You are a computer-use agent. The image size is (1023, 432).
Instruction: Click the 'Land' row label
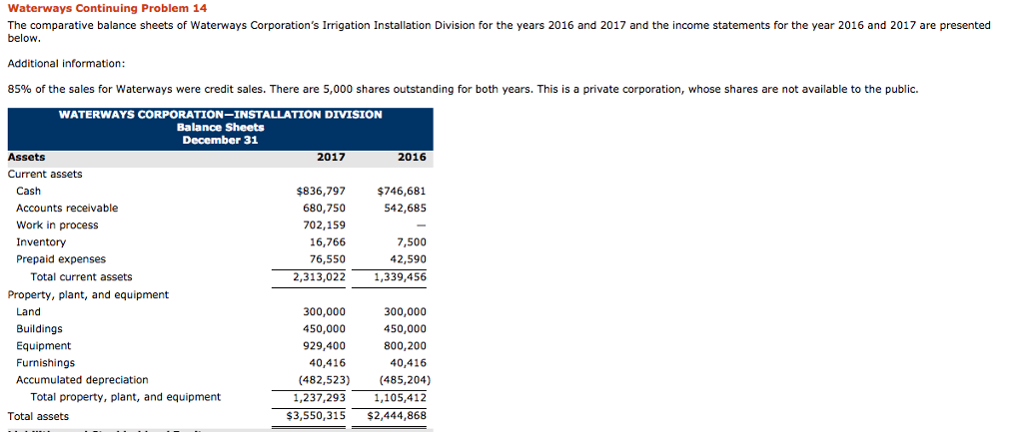coord(29,311)
